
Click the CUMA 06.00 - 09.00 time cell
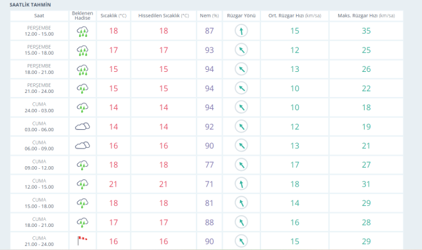[x=39, y=146]
